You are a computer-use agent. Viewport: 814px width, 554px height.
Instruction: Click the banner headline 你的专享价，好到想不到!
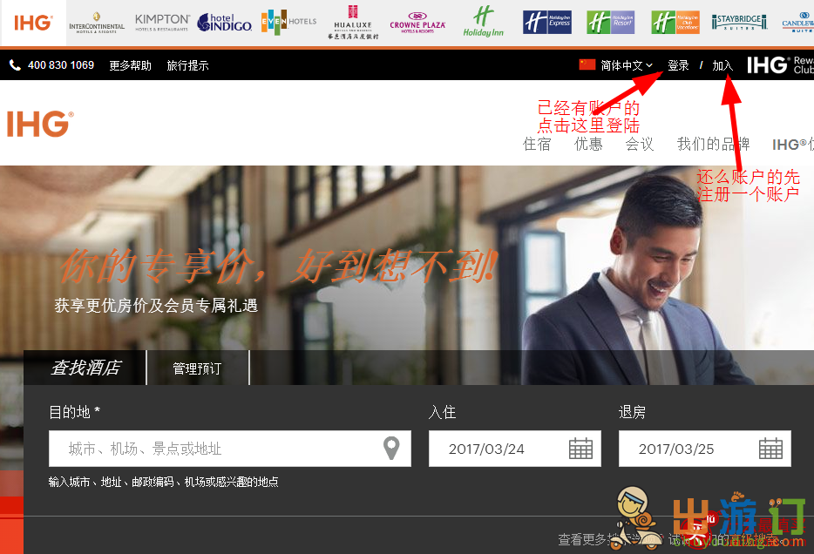pyautogui.click(x=279, y=266)
